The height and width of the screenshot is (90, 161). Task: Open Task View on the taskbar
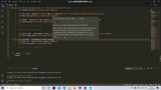pos(49,88)
